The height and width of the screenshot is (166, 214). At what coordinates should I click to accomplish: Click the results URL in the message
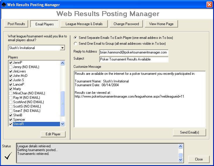point(129,96)
